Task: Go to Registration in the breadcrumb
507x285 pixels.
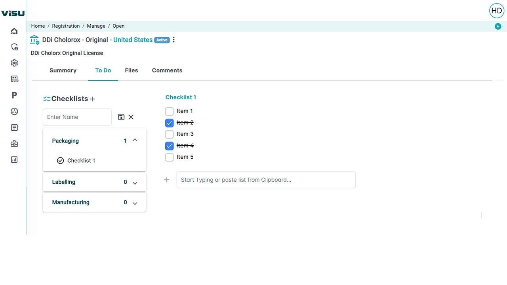Action: click(66, 26)
